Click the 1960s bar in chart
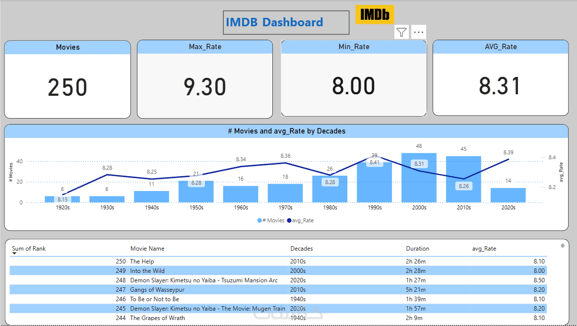 pos(241,194)
